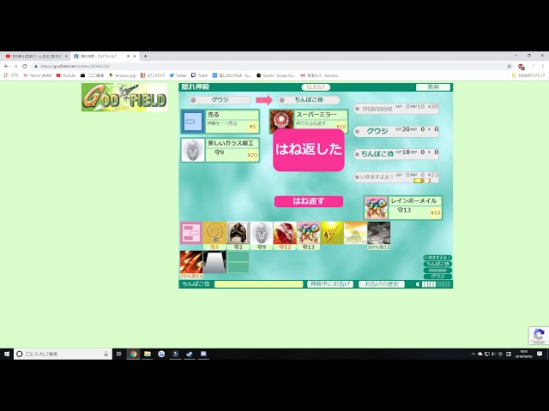Image resolution: width=549 pixels, height=411 pixels.
Task: Open the Yahoo! JAPAN bookmark
Action: (x=38, y=75)
